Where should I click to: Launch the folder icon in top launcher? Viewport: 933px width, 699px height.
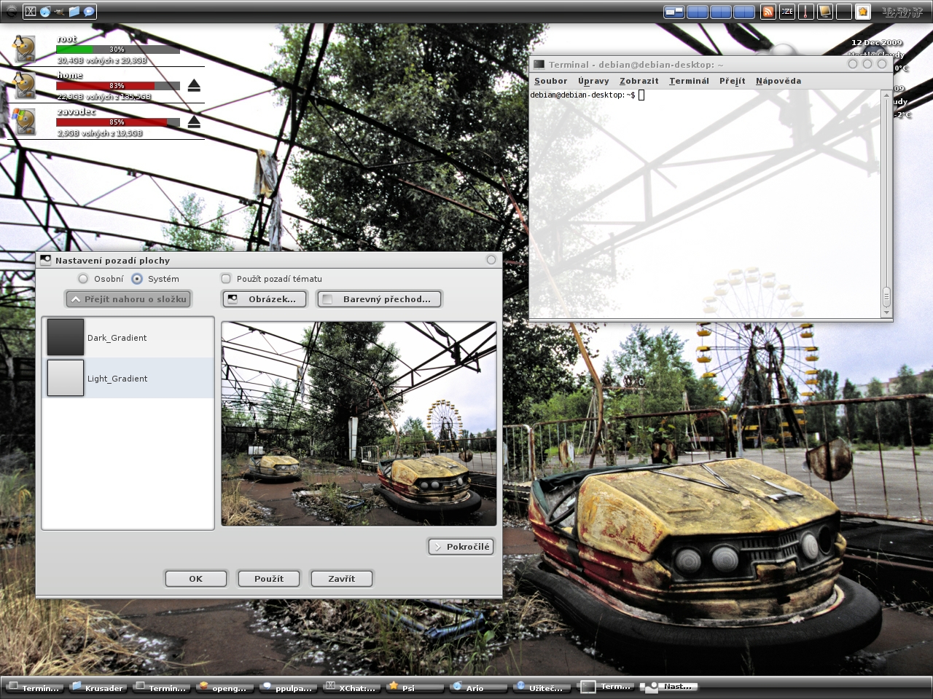[x=74, y=12]
